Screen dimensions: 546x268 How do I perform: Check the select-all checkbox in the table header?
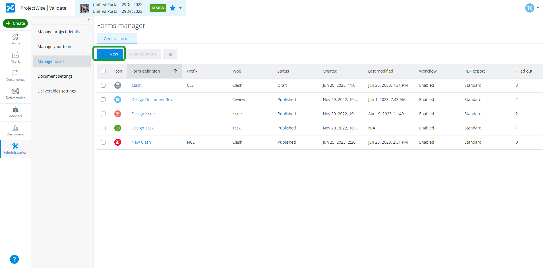103,71
